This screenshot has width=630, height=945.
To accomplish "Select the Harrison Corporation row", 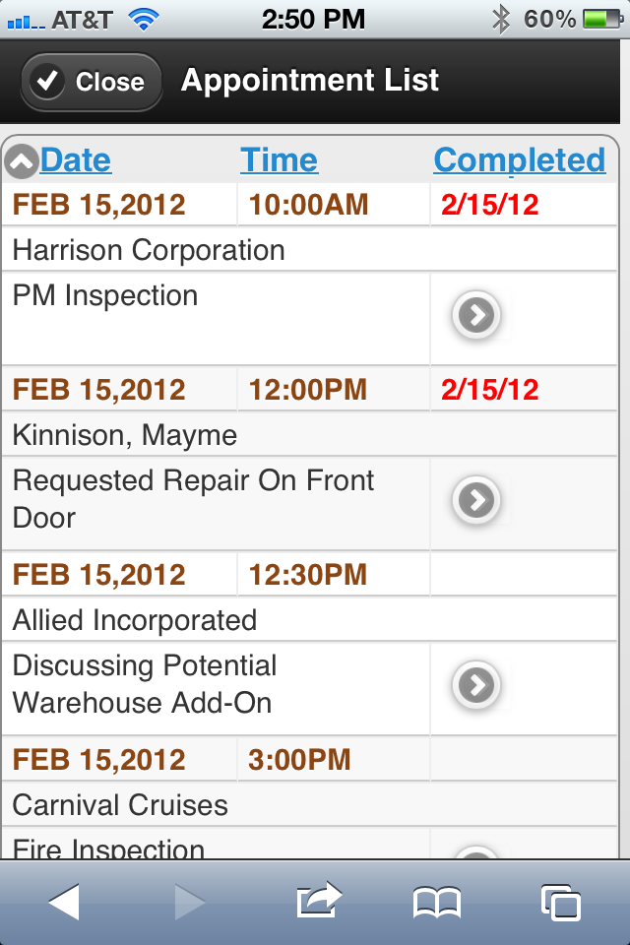I will 309,249.
